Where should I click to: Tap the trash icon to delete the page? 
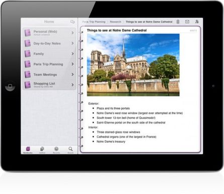pyautogui.click(x=178, y=22)
